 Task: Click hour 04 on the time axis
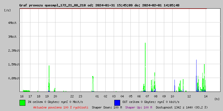click(x=122, y=96)
